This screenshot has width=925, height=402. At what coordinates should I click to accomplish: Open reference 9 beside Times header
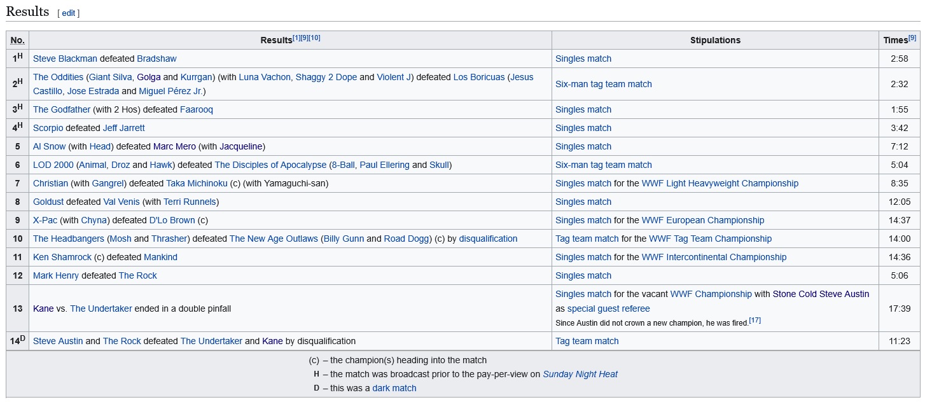point(913,38)
